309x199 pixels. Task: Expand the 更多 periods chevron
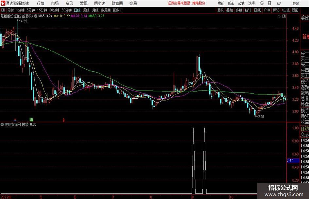121,10
